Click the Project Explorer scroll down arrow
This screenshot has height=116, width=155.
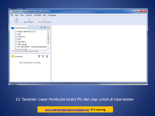click(48, 48)
